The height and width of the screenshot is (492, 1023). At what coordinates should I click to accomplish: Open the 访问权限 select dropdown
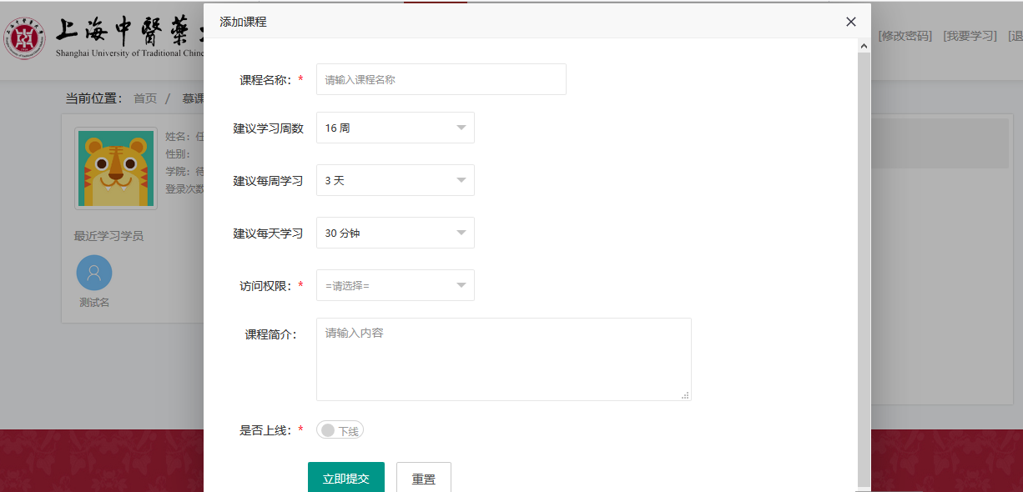pos(395,286)
